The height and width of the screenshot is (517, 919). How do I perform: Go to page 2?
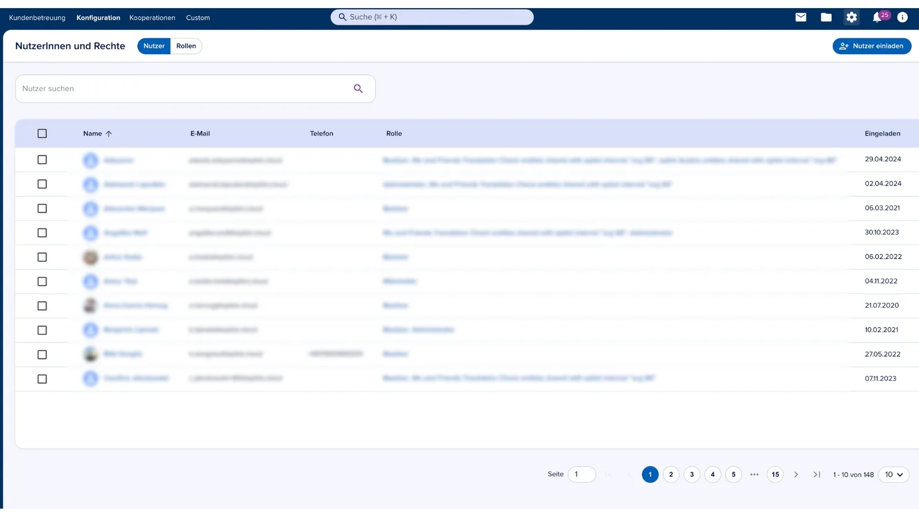pos(671,474)
